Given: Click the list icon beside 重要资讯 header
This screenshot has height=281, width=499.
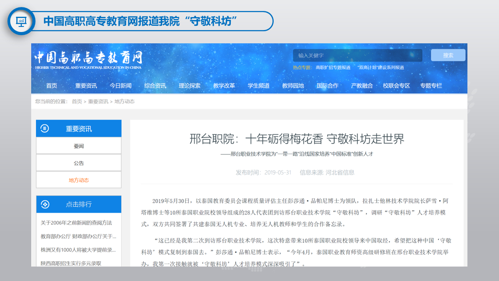Looking at the screenshot, I should (45, 128).
